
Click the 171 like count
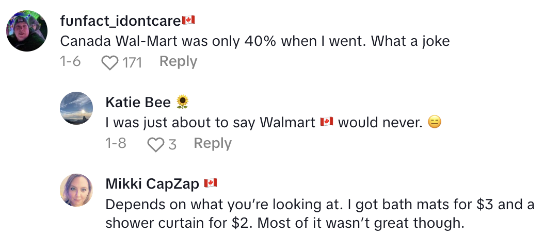[131, 62]
